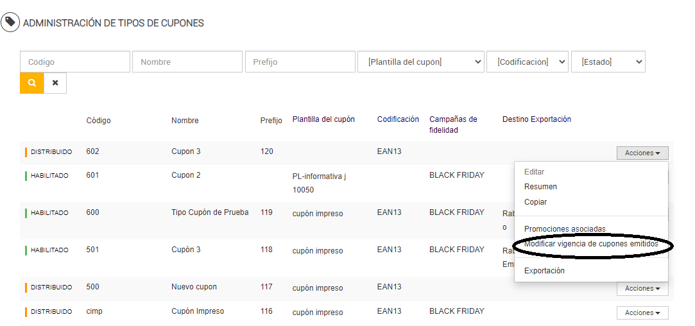Viewport: 695px width, 326px height.
Task: Open the Estado filter dropdown
Action: 608,62
